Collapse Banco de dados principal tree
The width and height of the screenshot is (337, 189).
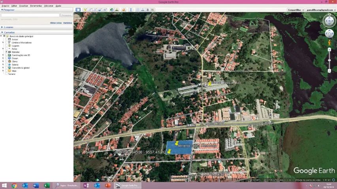[1, 36]
